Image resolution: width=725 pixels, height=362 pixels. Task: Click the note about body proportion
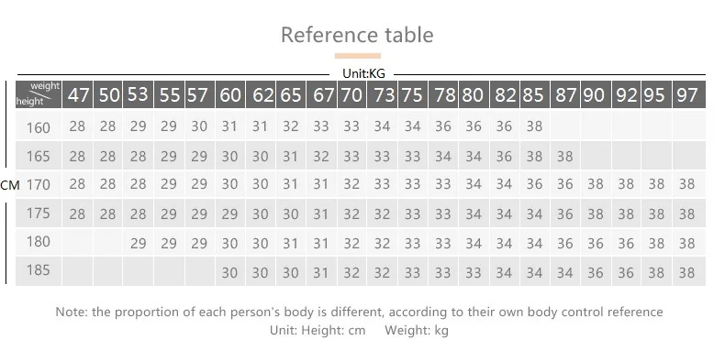(359, 313)
